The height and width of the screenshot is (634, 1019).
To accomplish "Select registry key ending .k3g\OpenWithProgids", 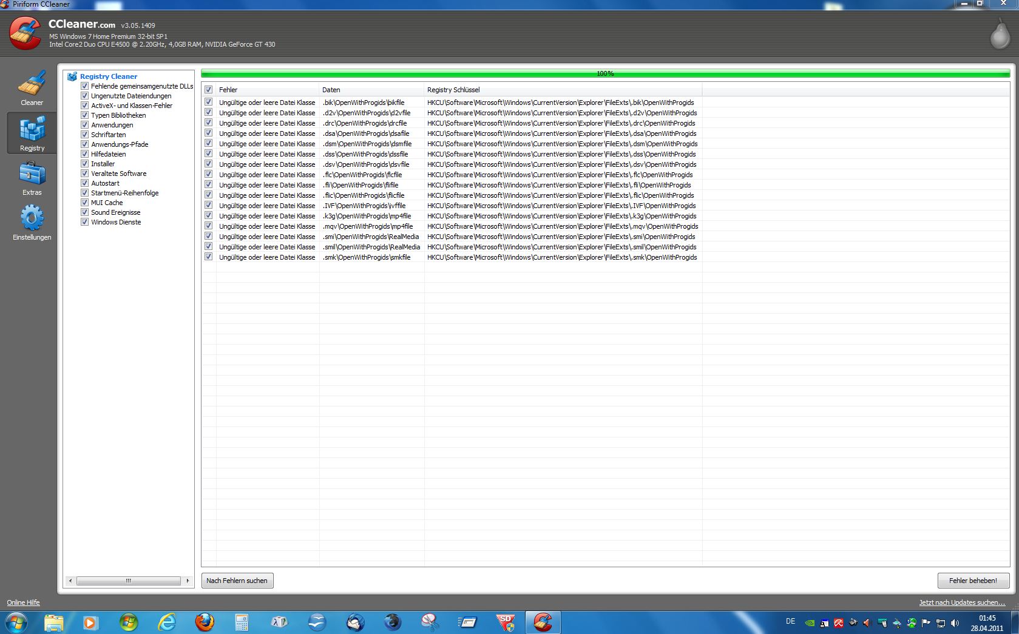I will click(x=561, y=216).
